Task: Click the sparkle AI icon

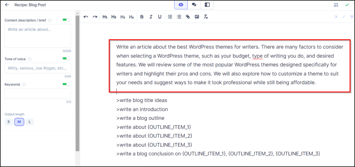Action: (x=336, y=17)
